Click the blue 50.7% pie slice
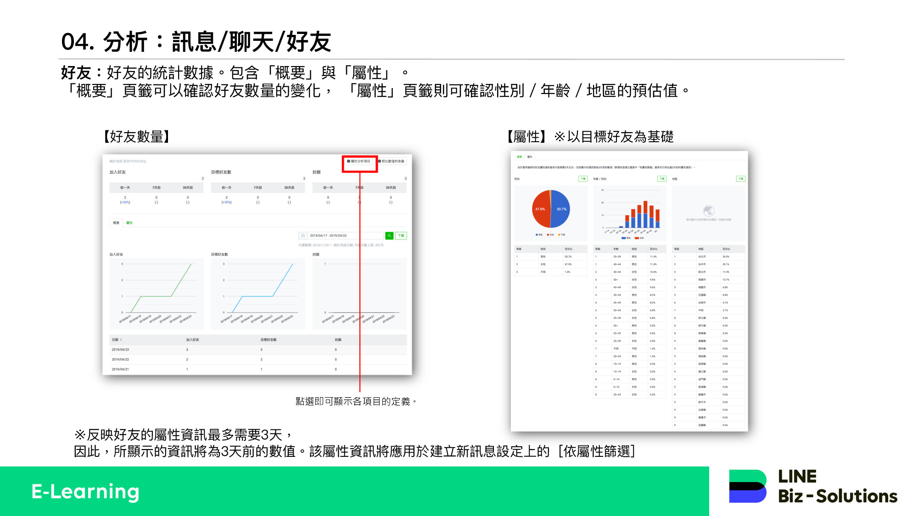 pyautogui.click(x=561, y=209)
